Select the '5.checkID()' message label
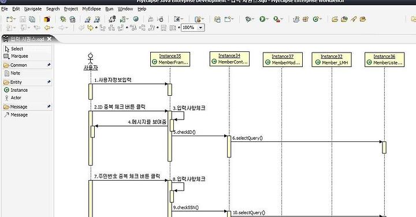 pyautogui.click(x=184, y=132)
